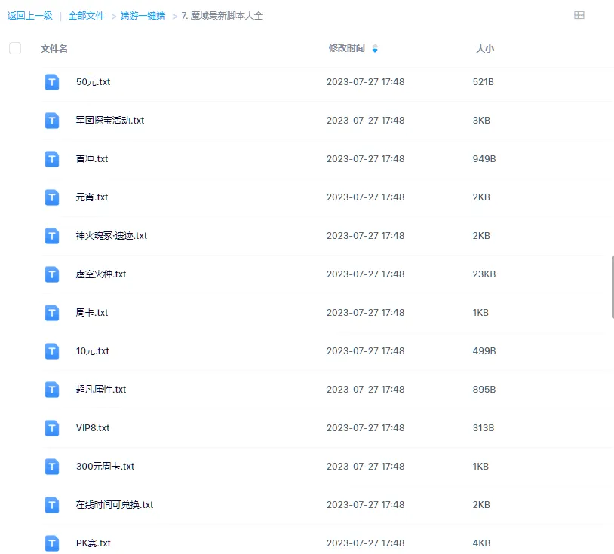Navigate to 全部文件 breadcrumb
614x554 pixels.
[x=86, y=16]
